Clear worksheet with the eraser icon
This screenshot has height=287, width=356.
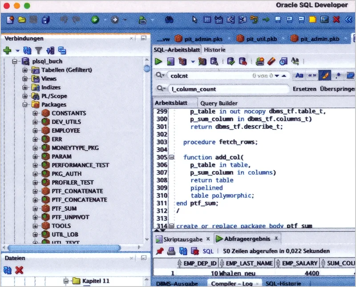[271, 61]
